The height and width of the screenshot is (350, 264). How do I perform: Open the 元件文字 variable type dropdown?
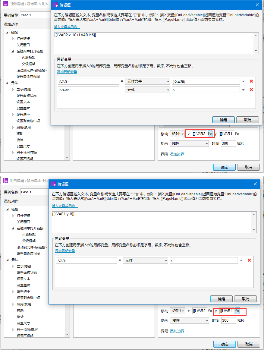pyautogui.click(x=148, y=81)
